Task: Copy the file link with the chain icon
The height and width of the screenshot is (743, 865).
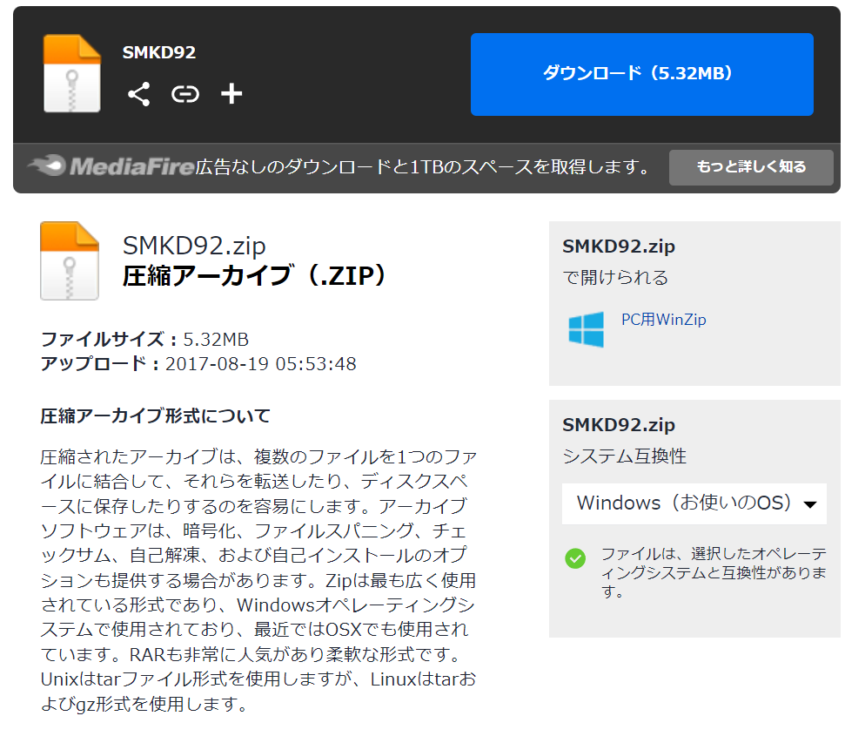Action: (x=184, y=94)
